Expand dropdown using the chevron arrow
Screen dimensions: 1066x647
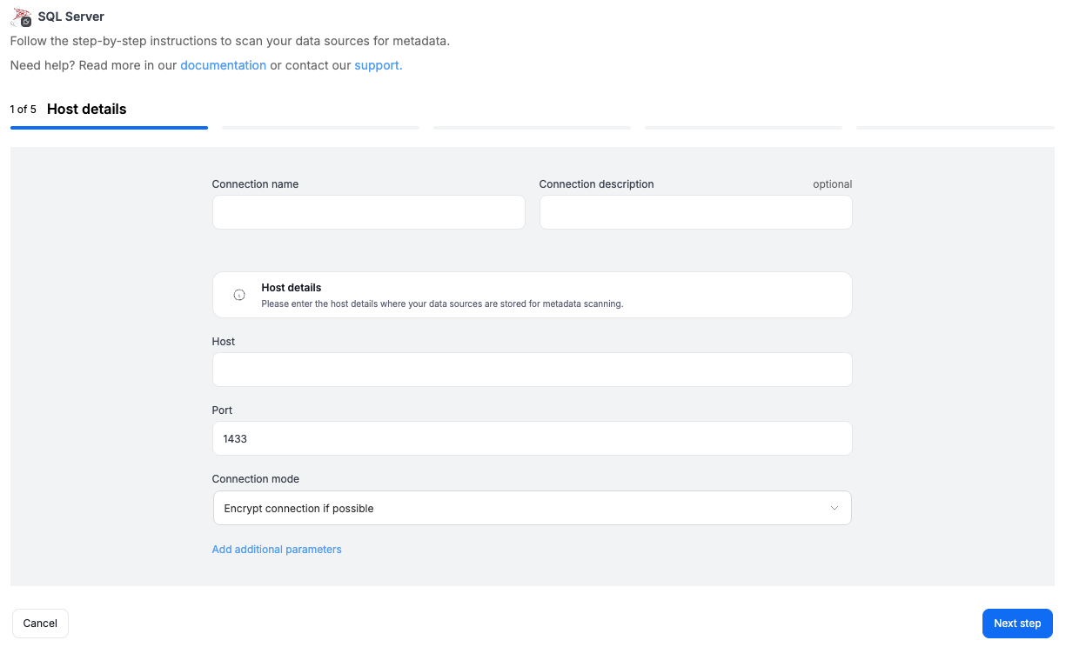834,508
